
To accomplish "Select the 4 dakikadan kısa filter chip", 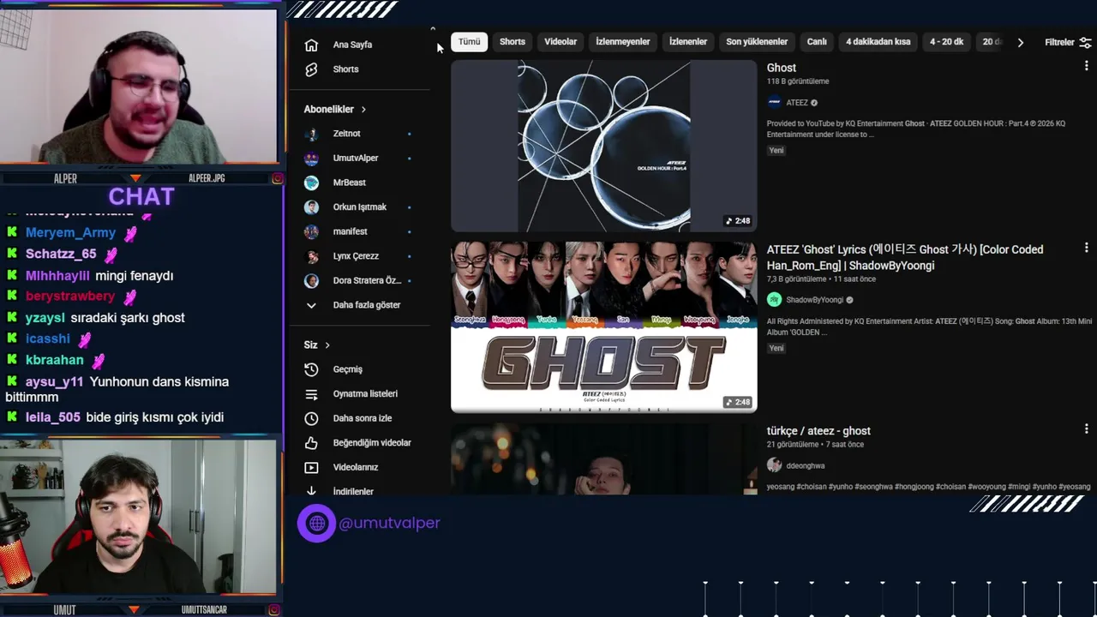I will 878,42.
